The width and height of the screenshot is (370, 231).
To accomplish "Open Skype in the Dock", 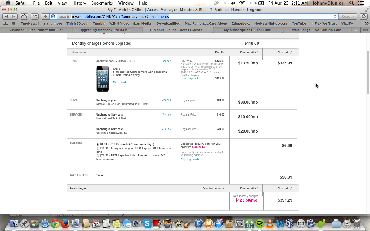I will [x=147, y=223].
